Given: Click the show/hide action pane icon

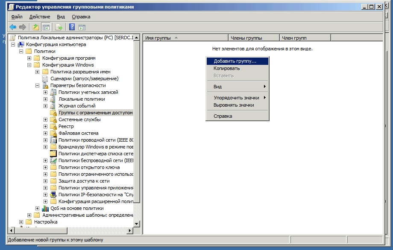Looking at the screenshot, I should 82,27.
